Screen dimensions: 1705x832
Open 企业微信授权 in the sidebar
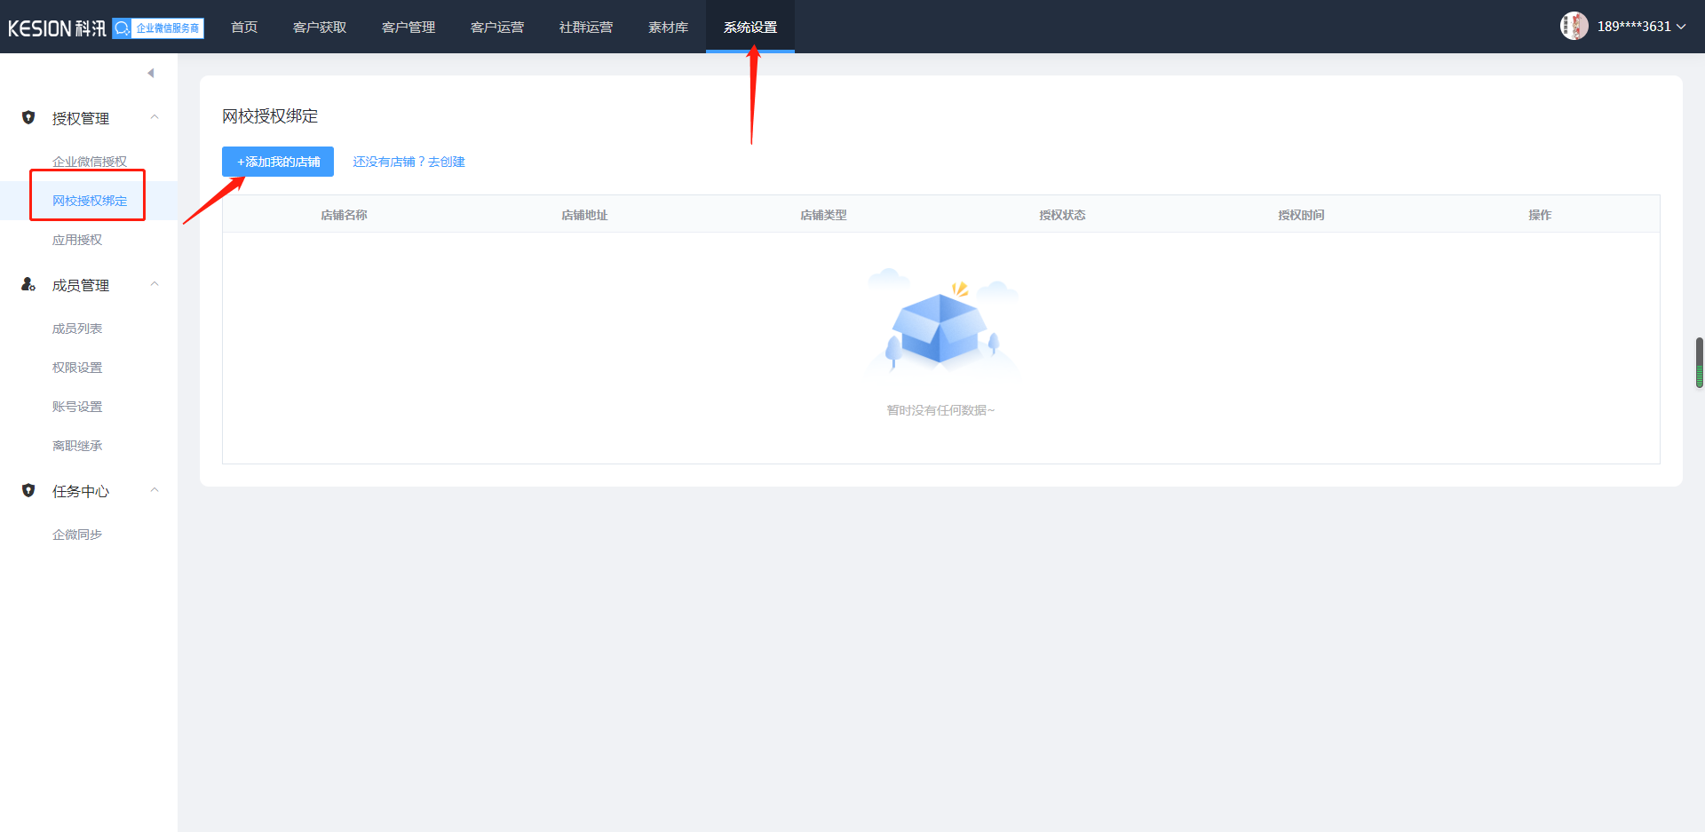tap(90, 162)
